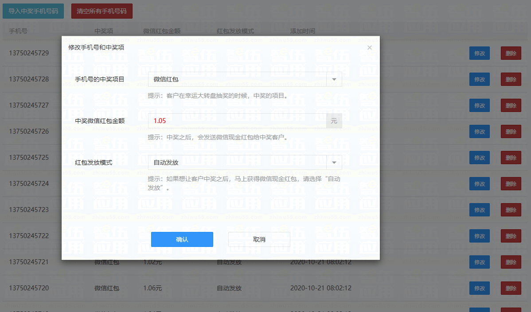Click 修改 for phone 13750245721
This screenshot has height=312, width=531.
point(480,262)
